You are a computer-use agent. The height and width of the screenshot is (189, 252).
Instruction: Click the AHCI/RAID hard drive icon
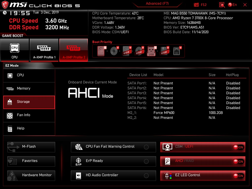coord(168,161)
